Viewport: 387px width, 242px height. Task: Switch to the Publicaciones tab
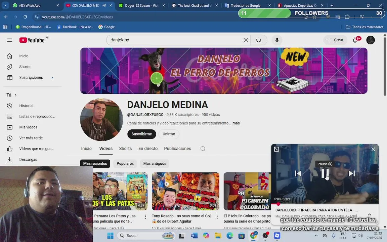pyautogui.click(x=177, y=149)
